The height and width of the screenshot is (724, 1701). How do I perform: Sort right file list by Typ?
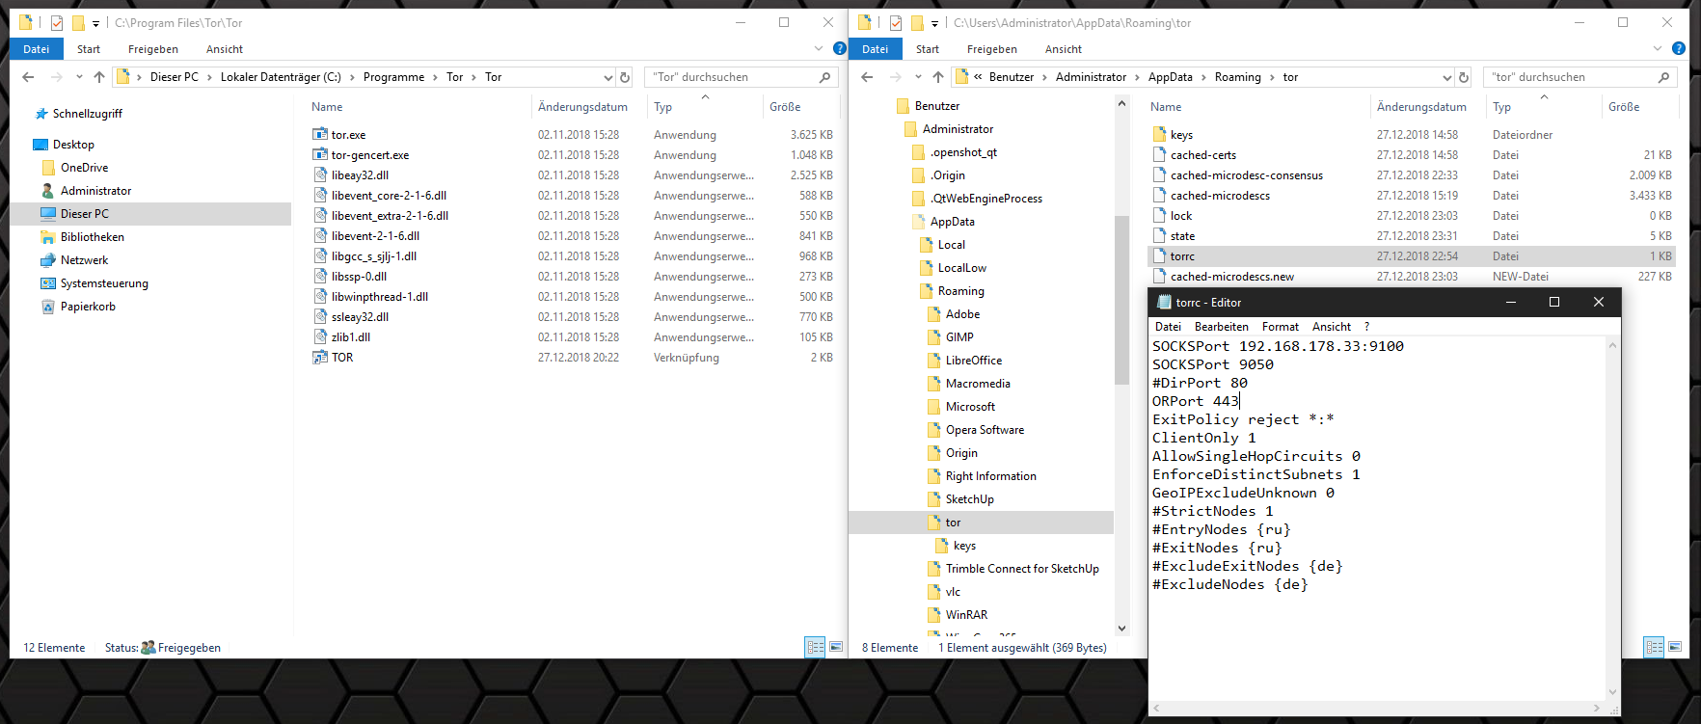pos(1544,107)
